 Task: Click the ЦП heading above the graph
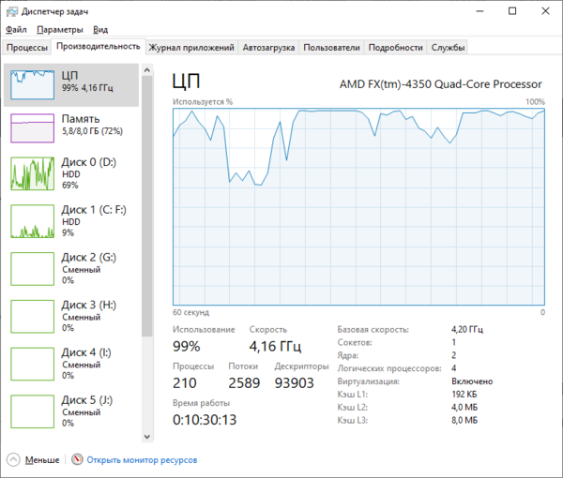(186, 81)
